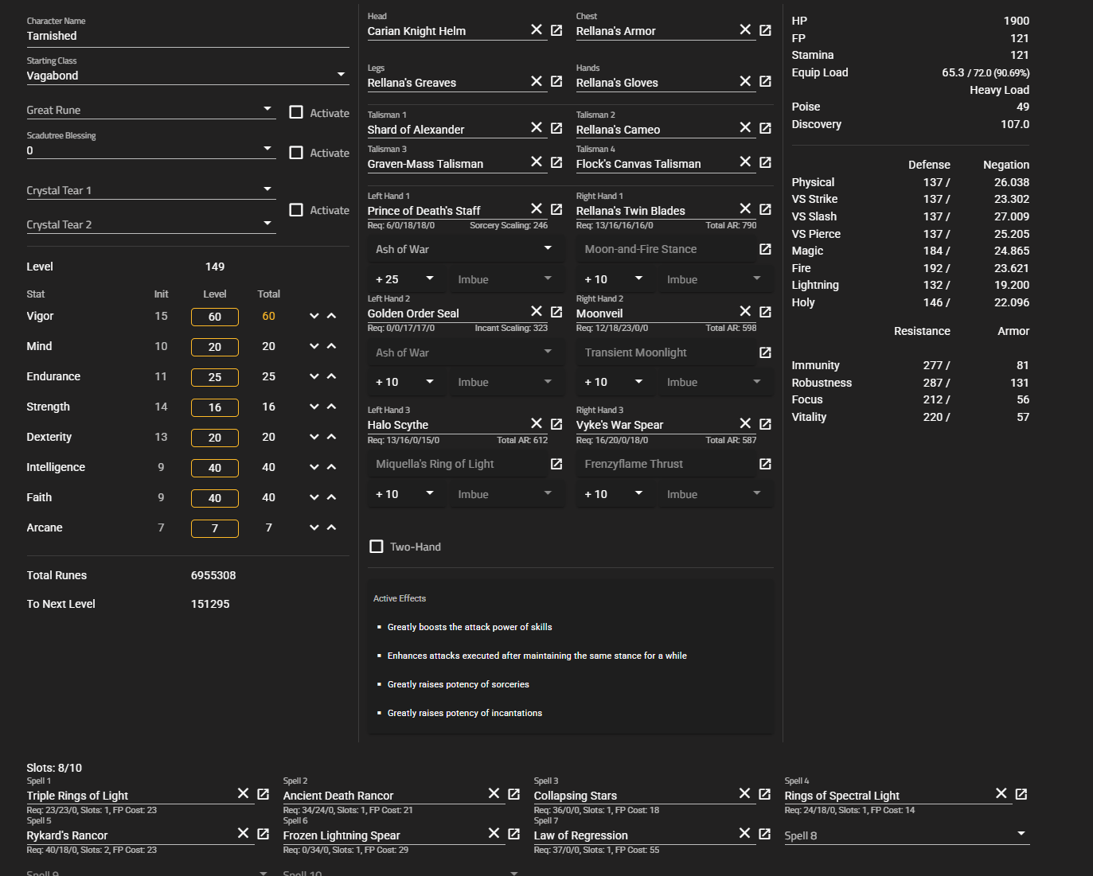Enable the Great Rune Activate checkbox
Image resolution: width=1093 pixels, height=876 pixels.
coord(296,113)
